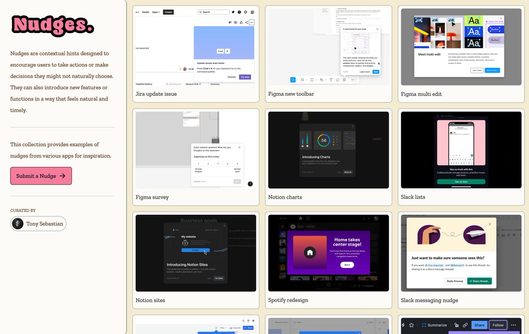
Task: Click the three-dot more icon beside Follow
Action: [514, 325]
